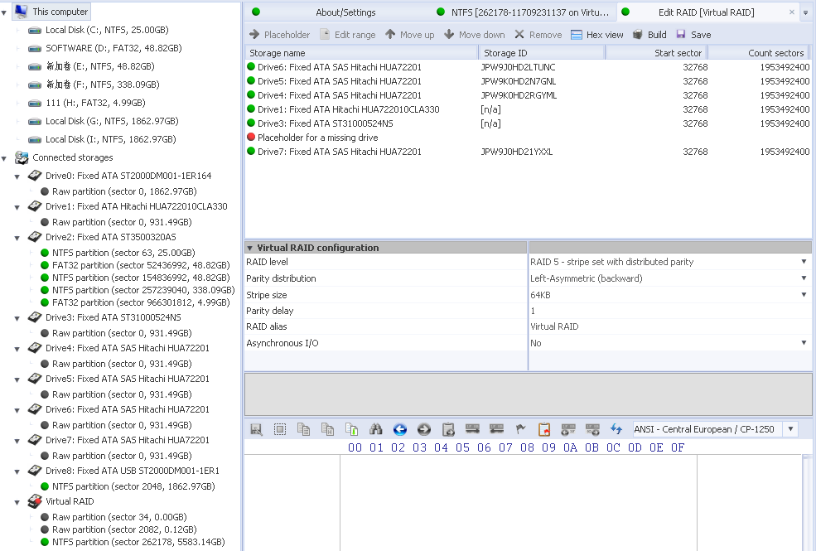Screen dimensions: 816x551
Task: Click the binoculars find icon
Action: pos(376,429)
